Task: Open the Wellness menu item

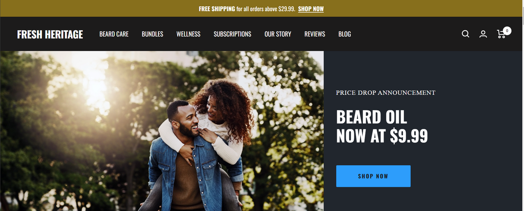Action: point(188,34)
